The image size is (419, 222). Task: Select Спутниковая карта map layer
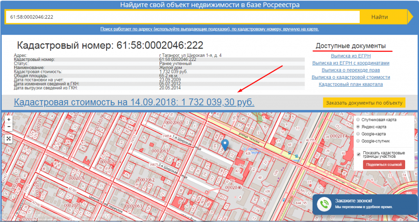(x=359, y=120)
